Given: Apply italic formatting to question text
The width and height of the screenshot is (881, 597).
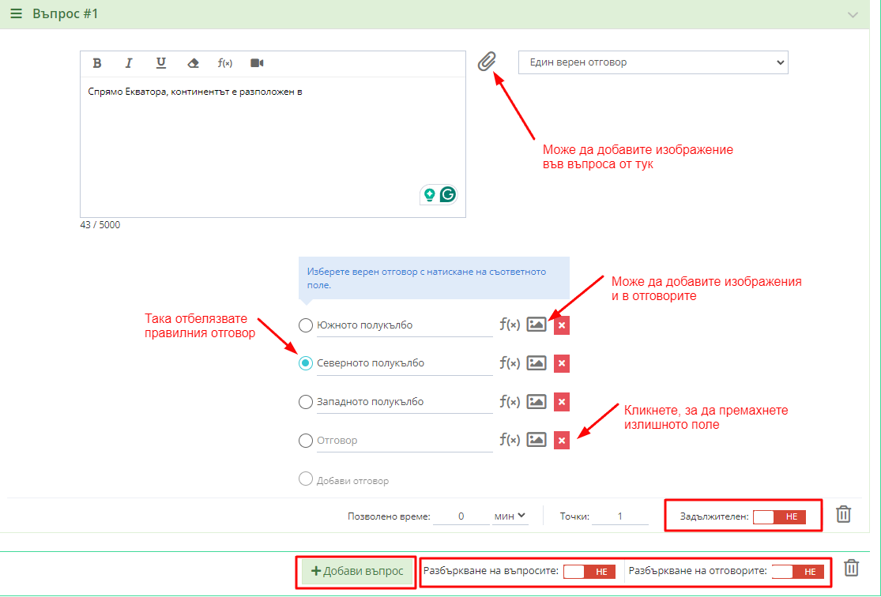Looking at the screenshot, I should coord(129,63).
